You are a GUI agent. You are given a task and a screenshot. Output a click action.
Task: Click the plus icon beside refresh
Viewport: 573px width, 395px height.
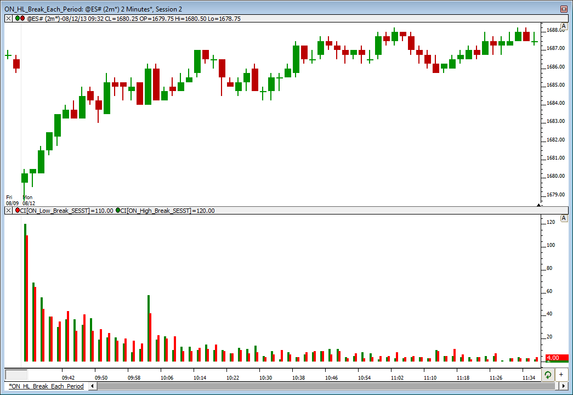click(x=561, y=375)
